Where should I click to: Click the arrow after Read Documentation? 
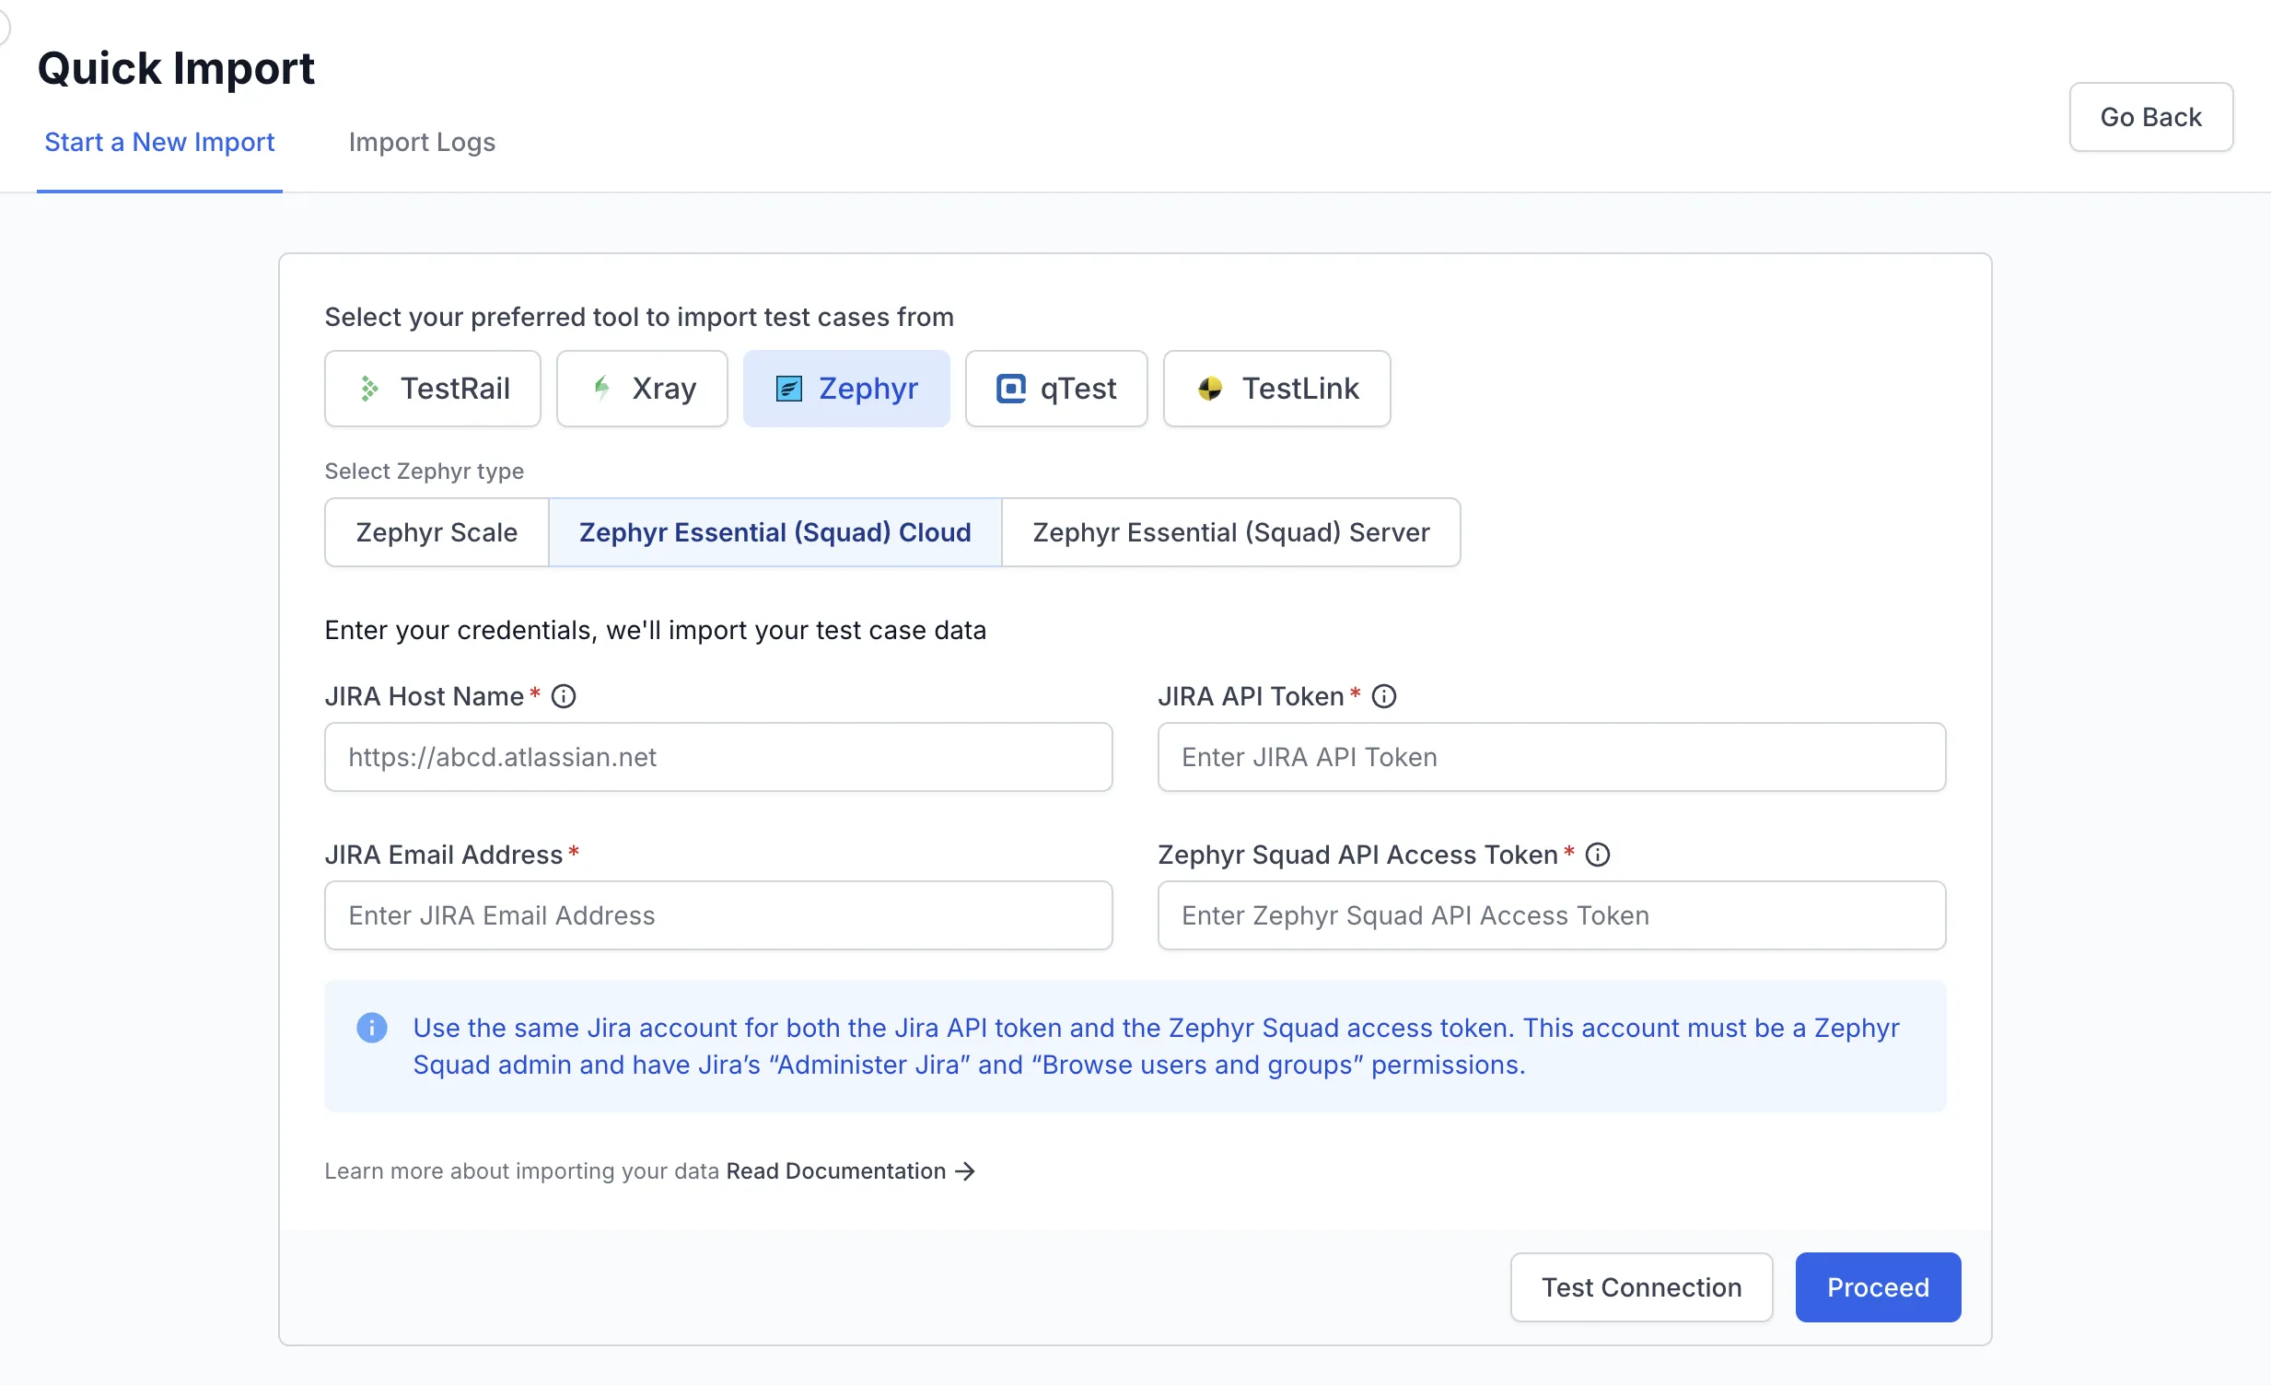pyautogui.click(x=965, y=1172)
